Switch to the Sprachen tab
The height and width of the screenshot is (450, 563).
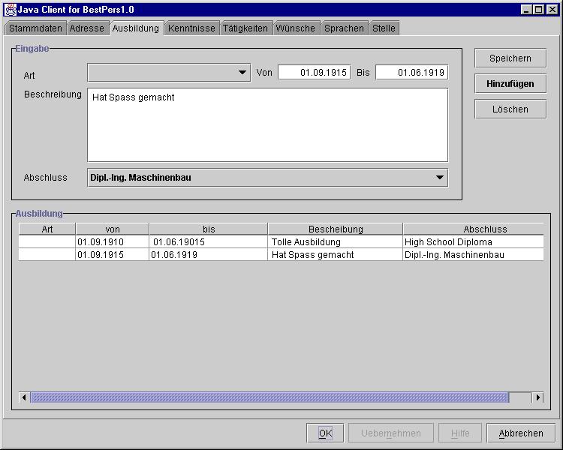point(344,28)
